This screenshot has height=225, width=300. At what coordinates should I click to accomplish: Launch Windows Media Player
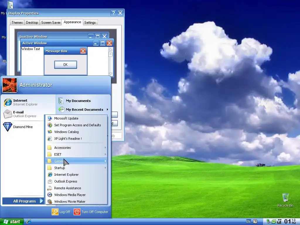point(76,195)
